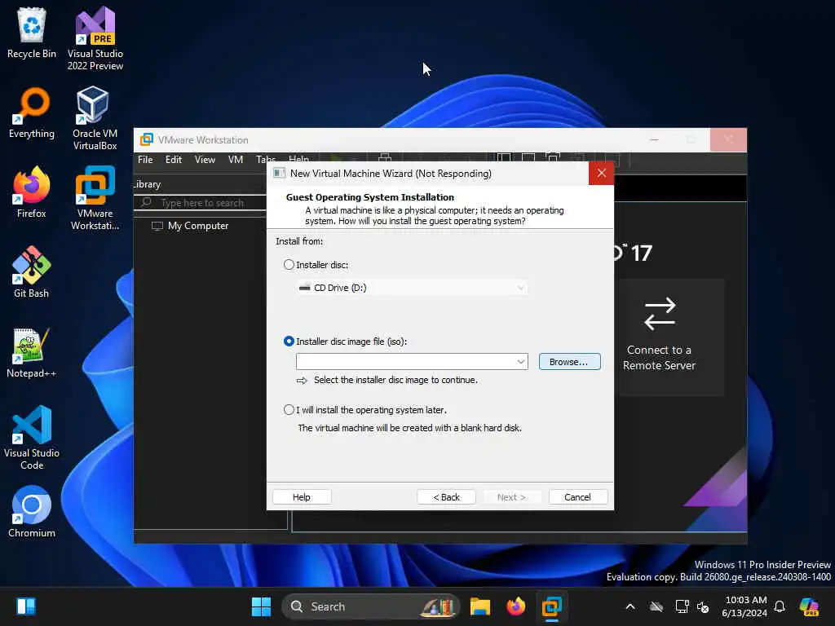Click the Select the installer disc image to continue text
The height and width of the screenshot is (626, 835).
(395, 380)
